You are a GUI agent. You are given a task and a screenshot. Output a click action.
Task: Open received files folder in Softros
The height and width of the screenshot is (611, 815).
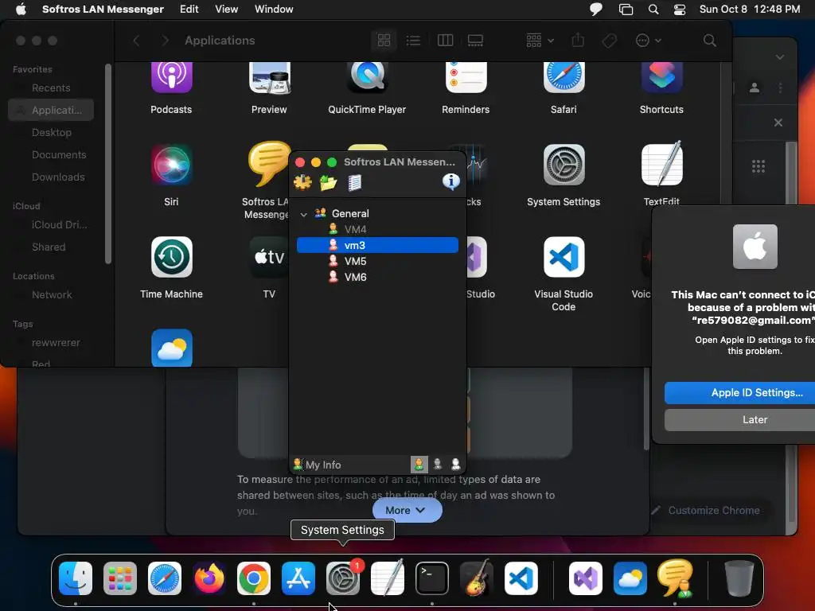(329, 182)
